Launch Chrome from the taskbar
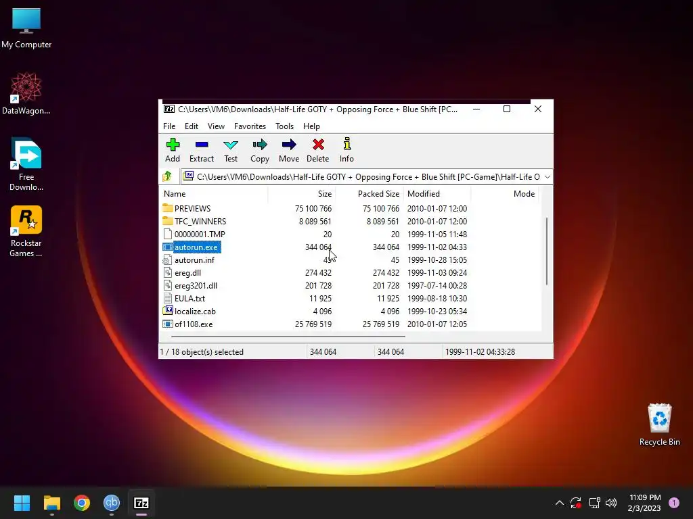The height and width of the screenshot is (519, 693). 82,503
